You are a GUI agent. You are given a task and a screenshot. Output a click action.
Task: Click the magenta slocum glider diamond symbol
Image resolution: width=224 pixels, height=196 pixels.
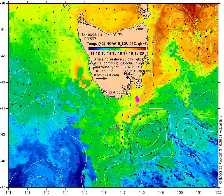[x=122, y=64]
